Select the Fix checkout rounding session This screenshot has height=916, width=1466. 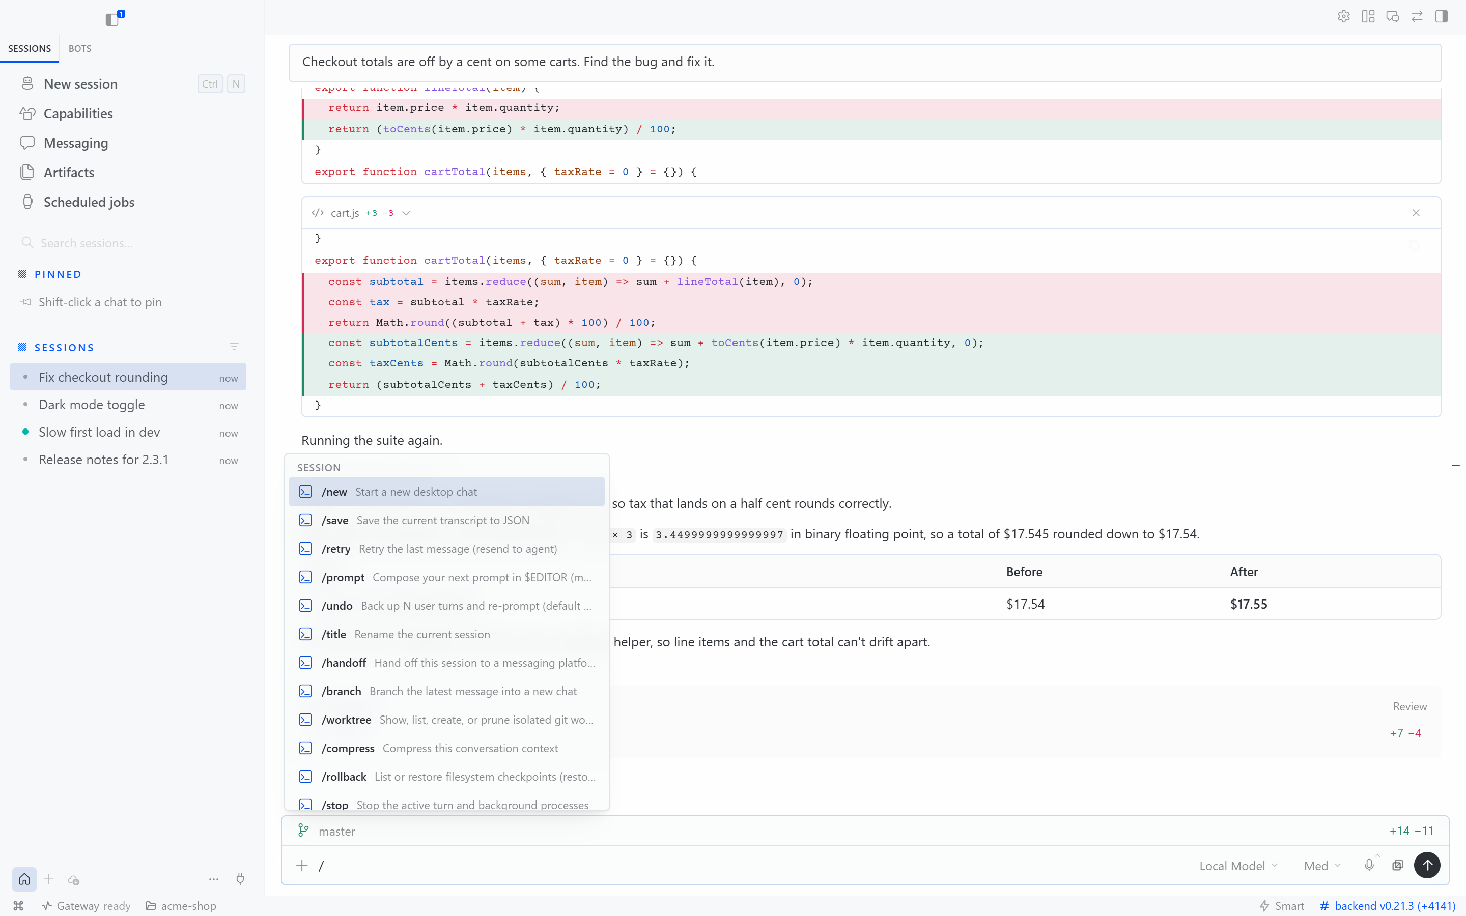[128, 377]
